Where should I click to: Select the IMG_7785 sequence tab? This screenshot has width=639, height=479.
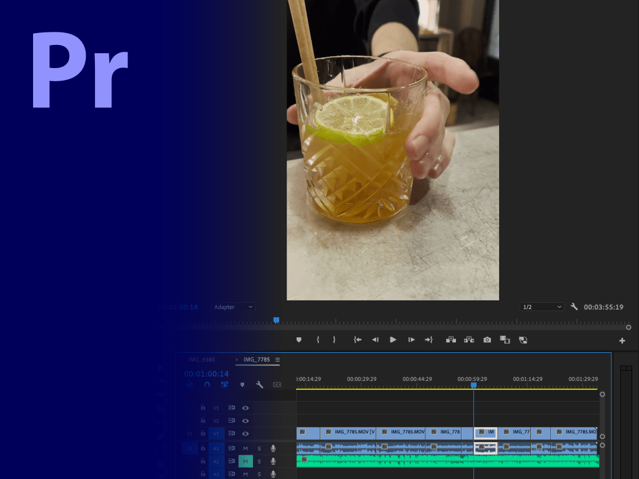pyautogui.click(x=256, y=360)
